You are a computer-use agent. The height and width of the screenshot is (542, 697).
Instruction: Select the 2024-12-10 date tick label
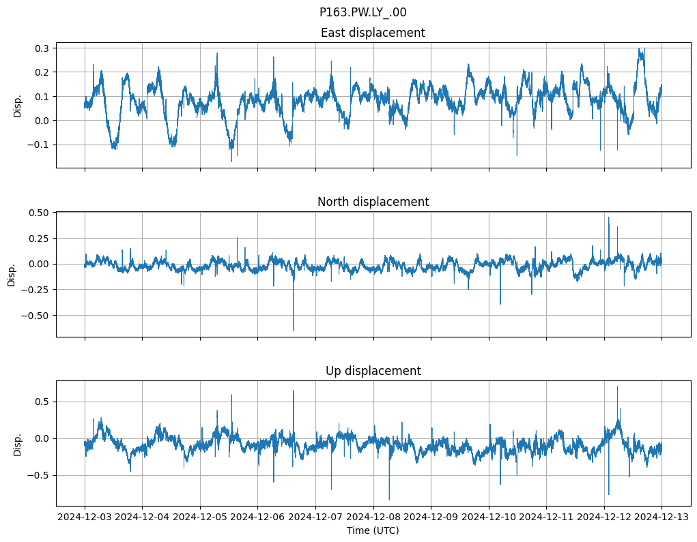[488, 517]
